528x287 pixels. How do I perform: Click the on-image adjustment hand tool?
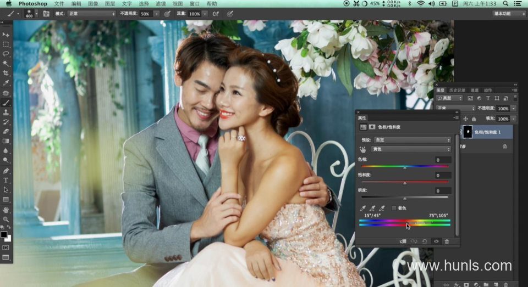[362, 149]
